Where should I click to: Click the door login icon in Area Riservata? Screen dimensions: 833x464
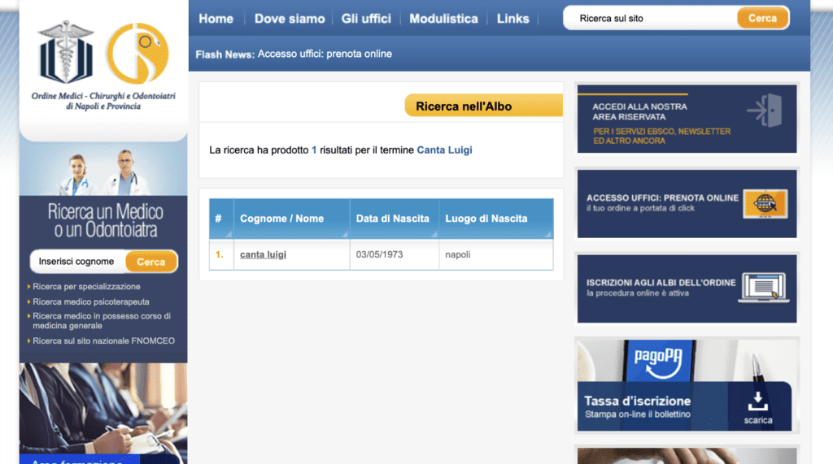[x=765, y=111]
